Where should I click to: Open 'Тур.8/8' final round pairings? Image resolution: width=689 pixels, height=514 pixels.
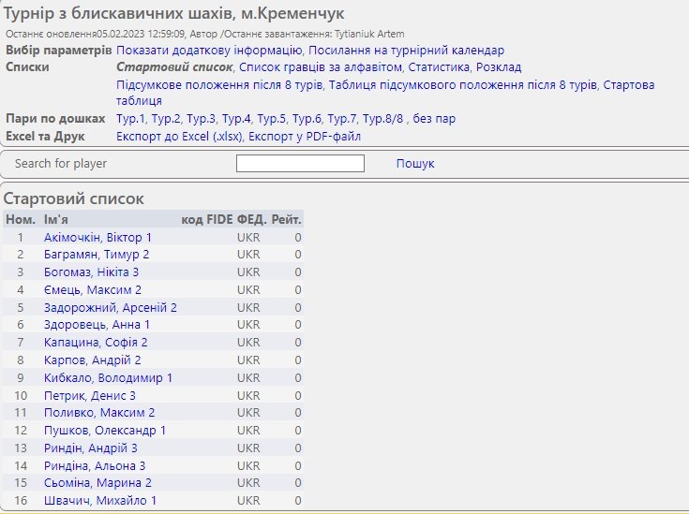point(384,119)
